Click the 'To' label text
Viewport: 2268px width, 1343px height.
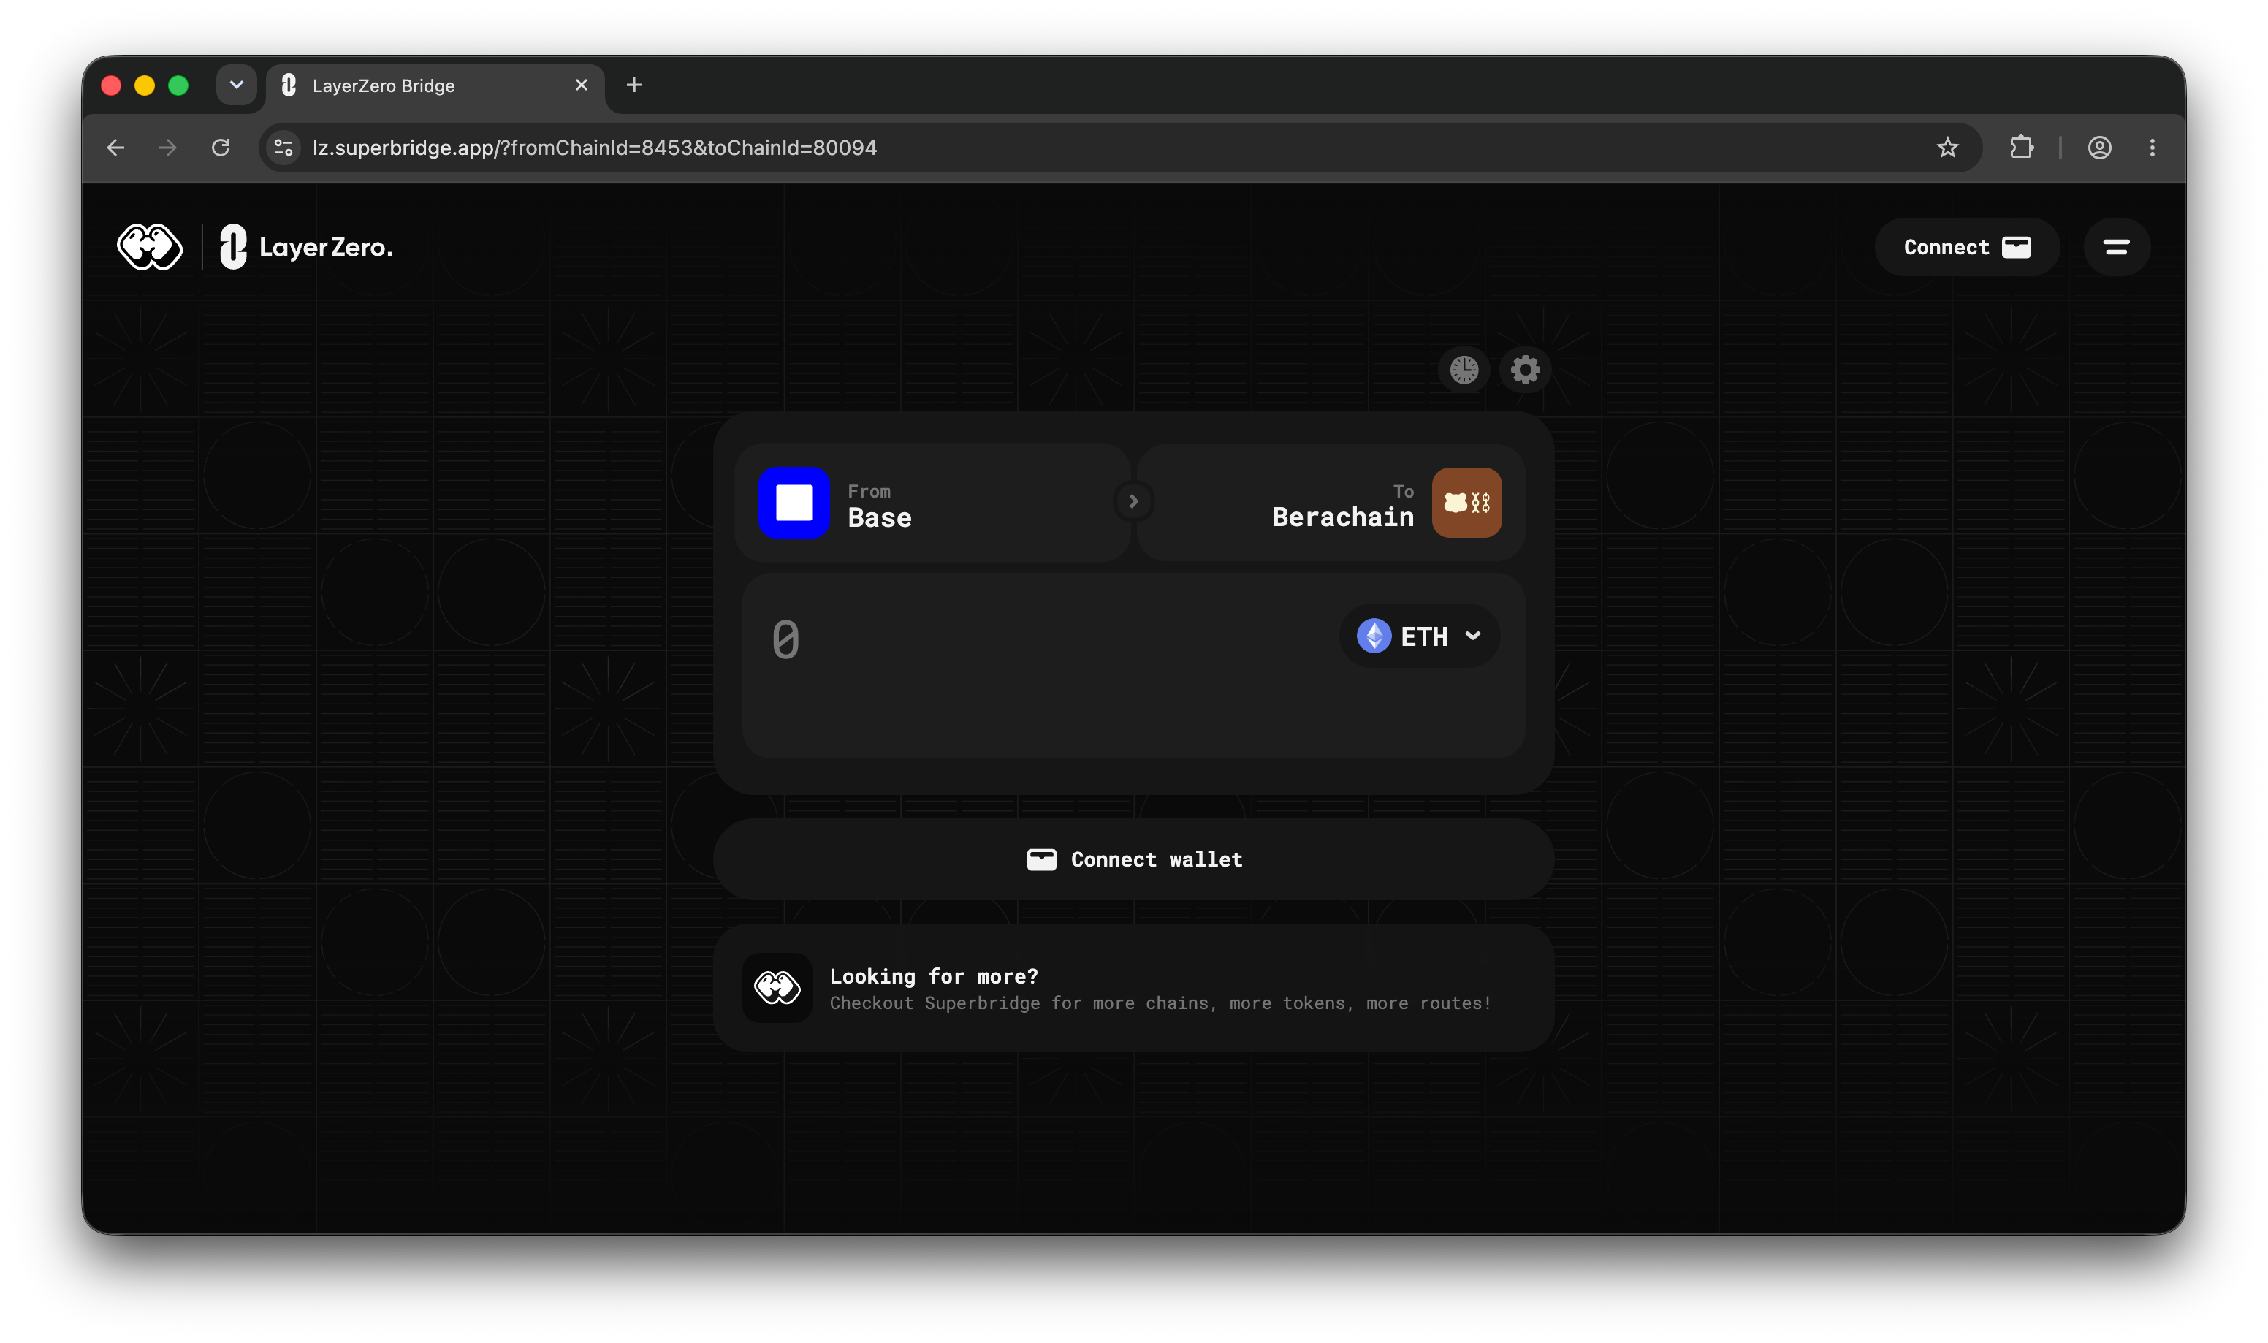click(x=1403, y=492)
